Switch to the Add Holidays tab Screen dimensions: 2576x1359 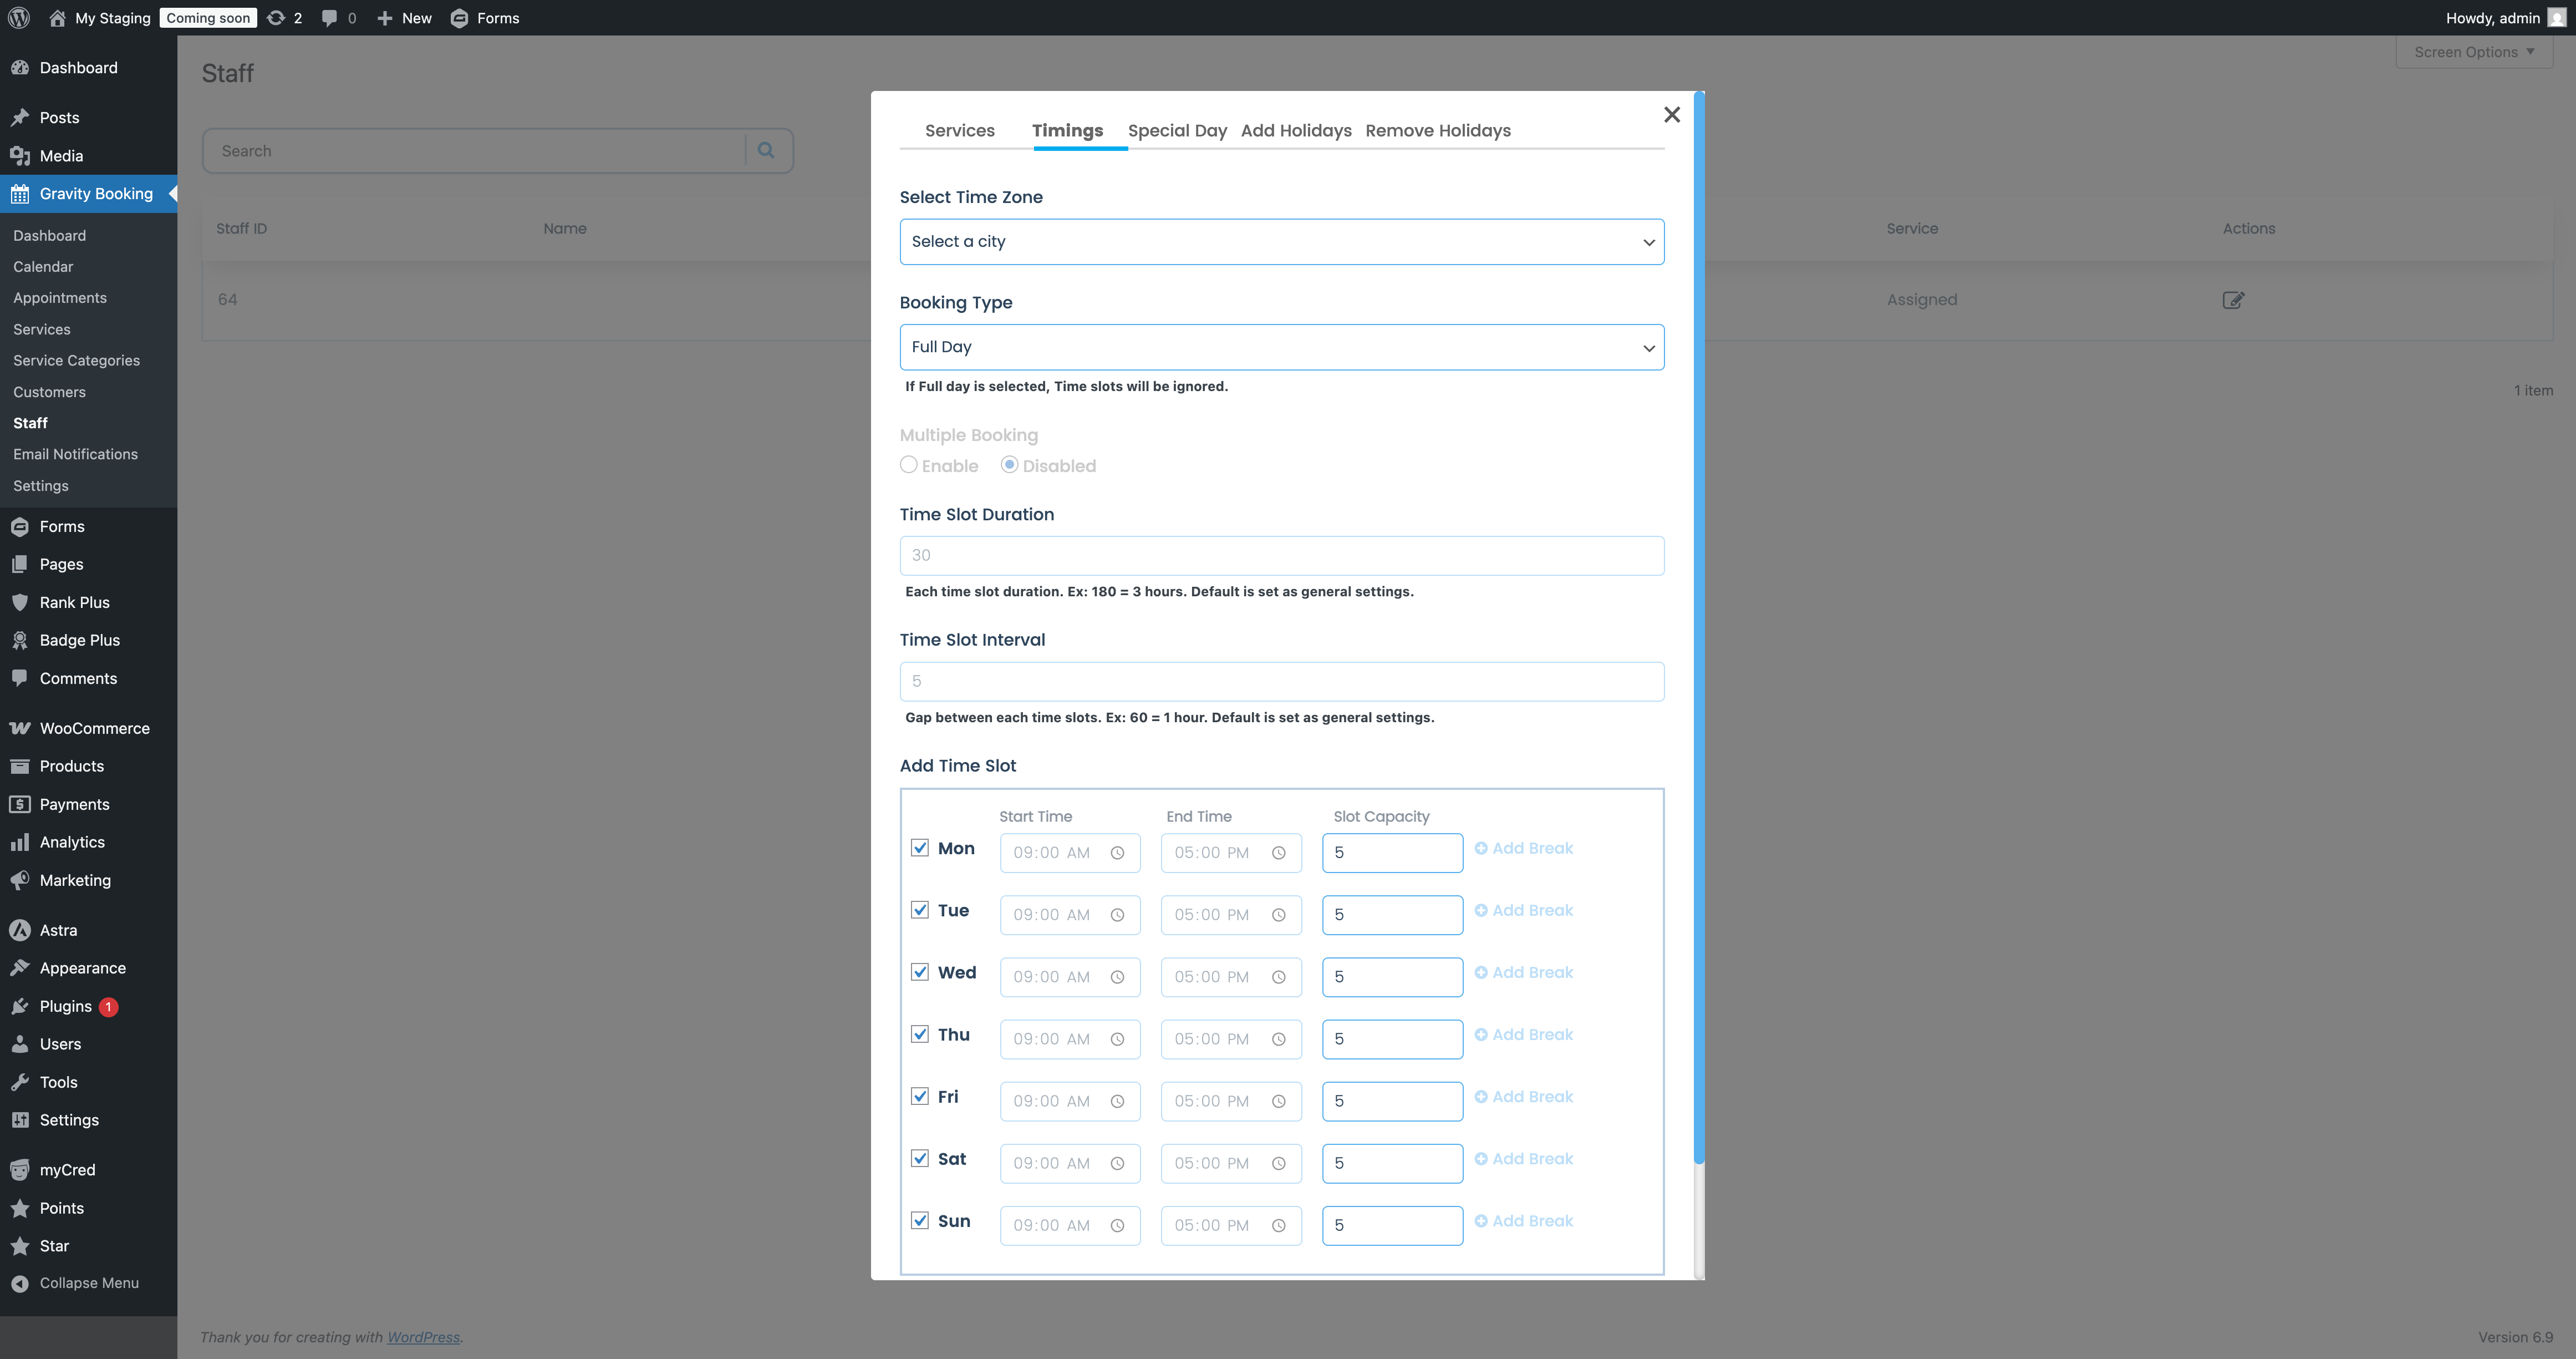(x=1295, y=130)
